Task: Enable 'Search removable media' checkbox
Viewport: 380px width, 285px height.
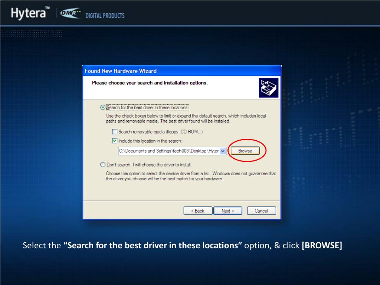Action: (x=115, y=132)
